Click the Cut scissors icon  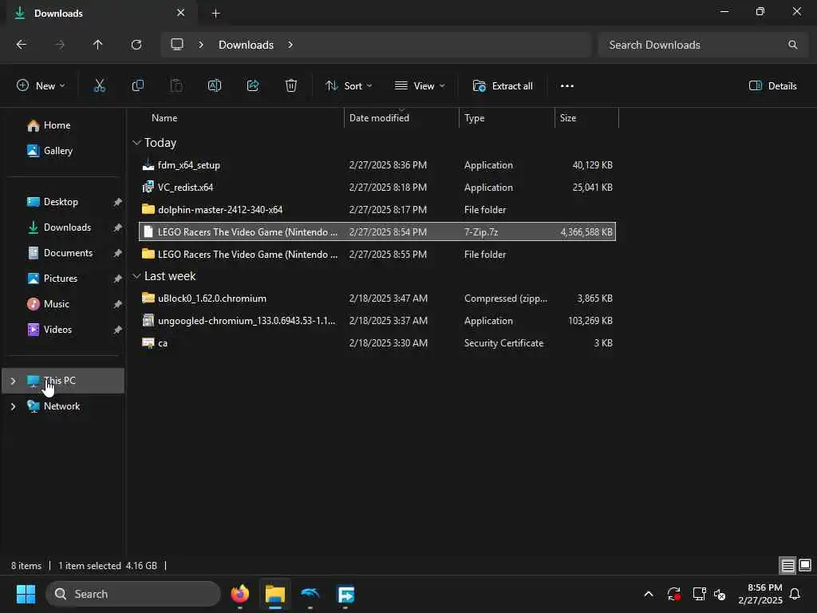[x=99, y=86]
